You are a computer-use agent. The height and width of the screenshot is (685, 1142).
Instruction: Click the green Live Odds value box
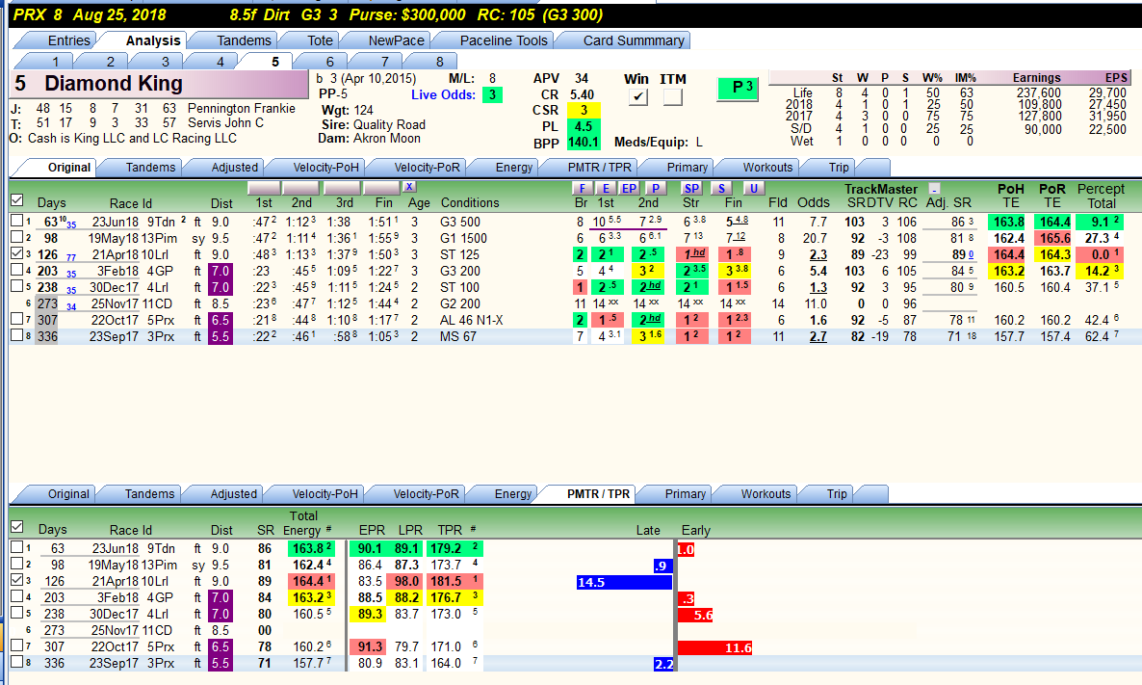pyautogui.click(x=492, y=94)
